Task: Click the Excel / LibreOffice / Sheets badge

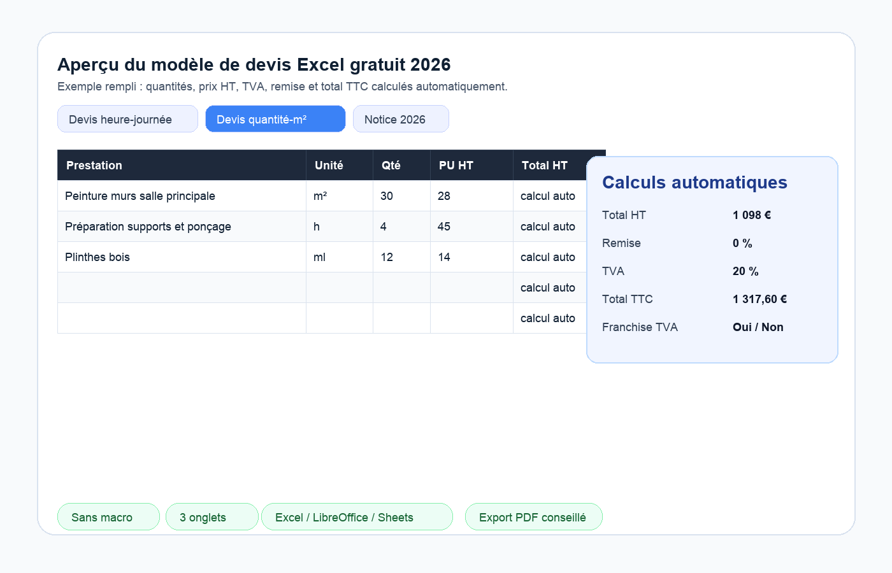Action: click(x=357, y=517)
